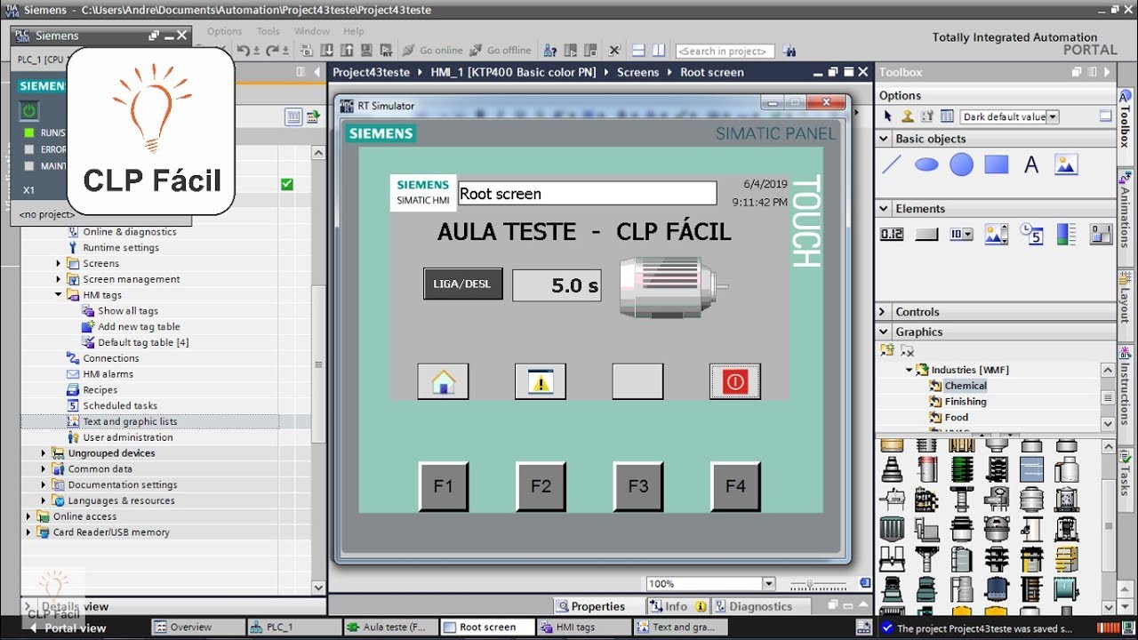Expand the Online access node
1138x640 pixels.
(x=28, y=516)
